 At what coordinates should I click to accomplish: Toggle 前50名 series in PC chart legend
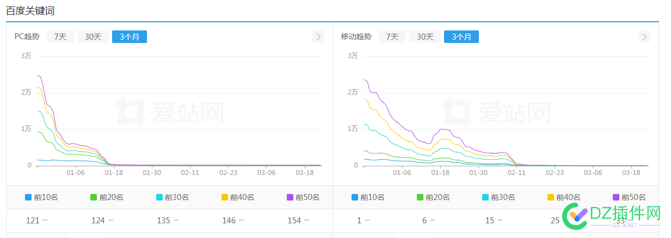[x=303, y=197]
